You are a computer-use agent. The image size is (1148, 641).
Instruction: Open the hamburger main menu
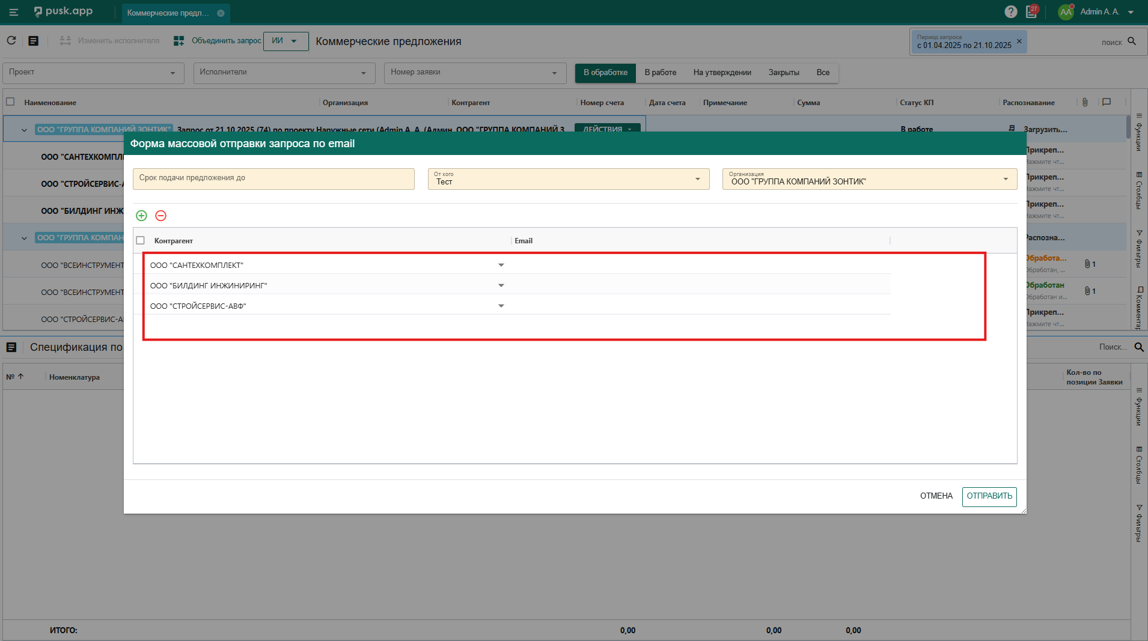(x=14, y=12)
